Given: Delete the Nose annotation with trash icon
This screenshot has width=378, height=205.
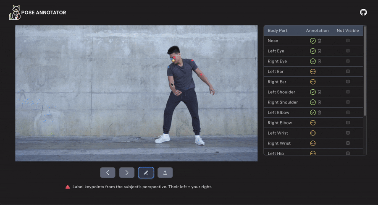Looking at the screenshot, I should [x=320, y=41].
